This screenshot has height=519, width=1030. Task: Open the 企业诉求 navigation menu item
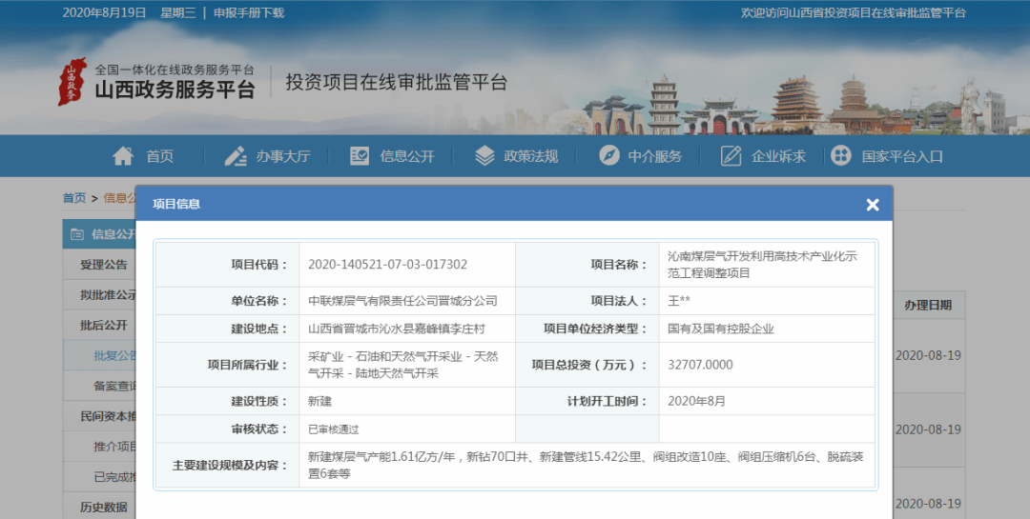click(778, 156)
